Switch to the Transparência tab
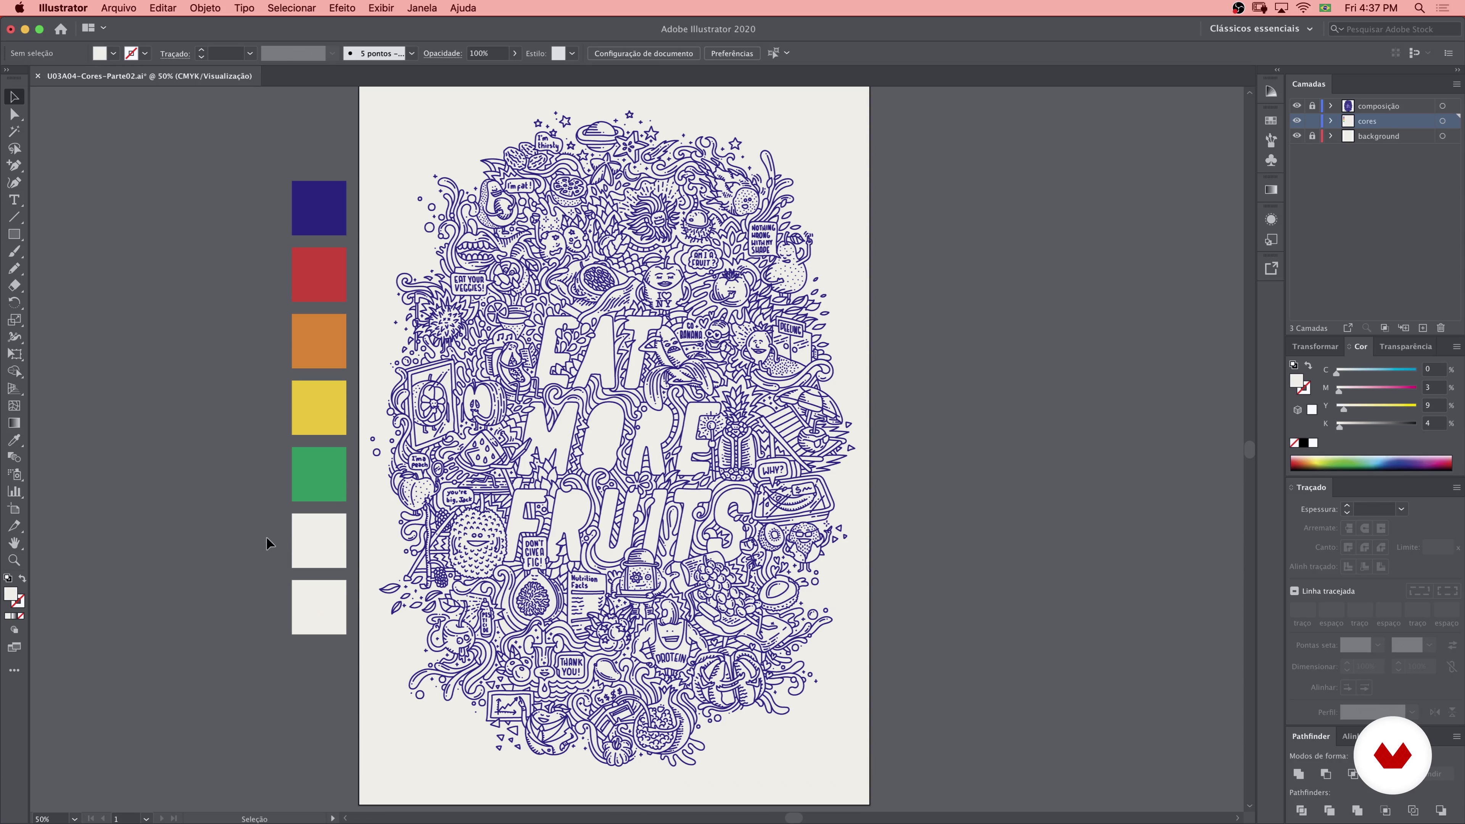 1405,346
